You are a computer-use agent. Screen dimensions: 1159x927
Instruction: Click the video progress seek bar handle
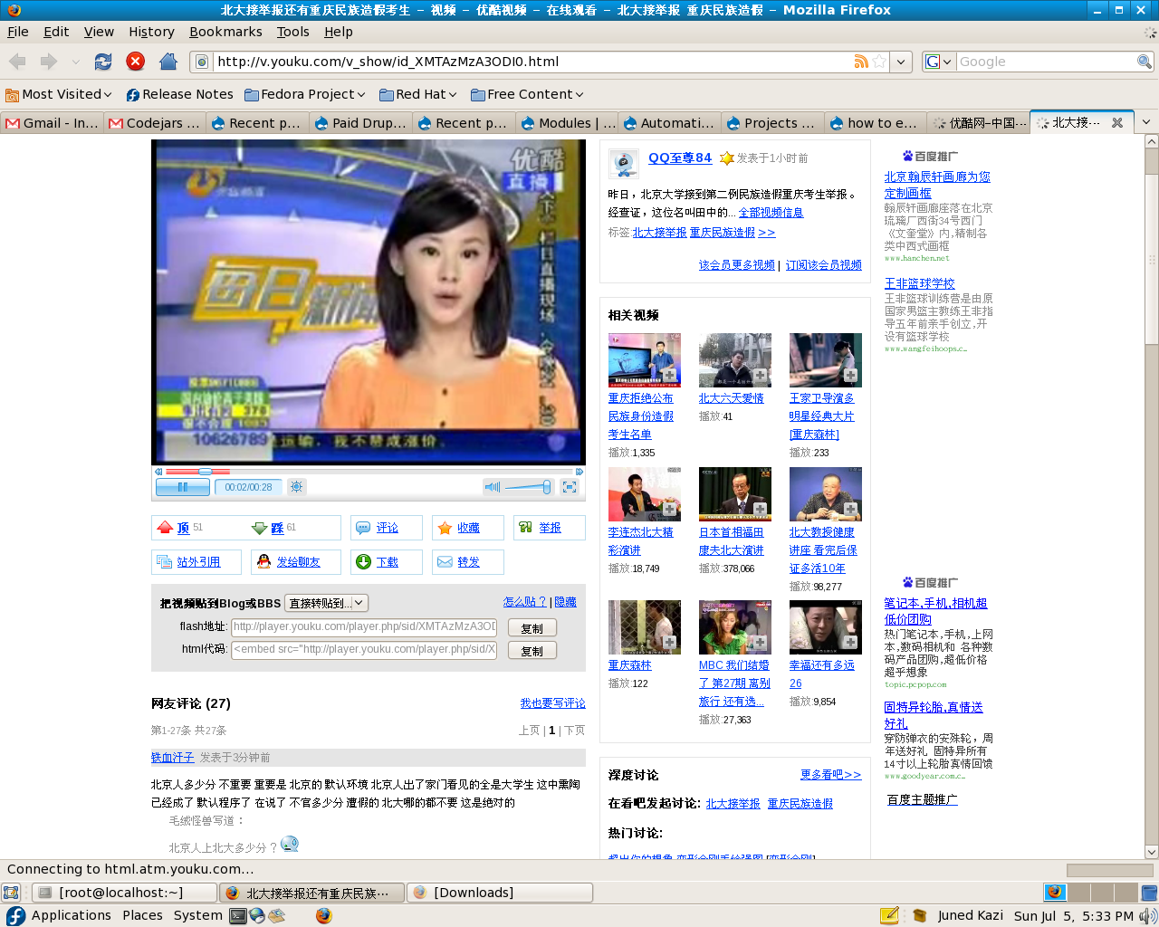(x=206, y=472)
